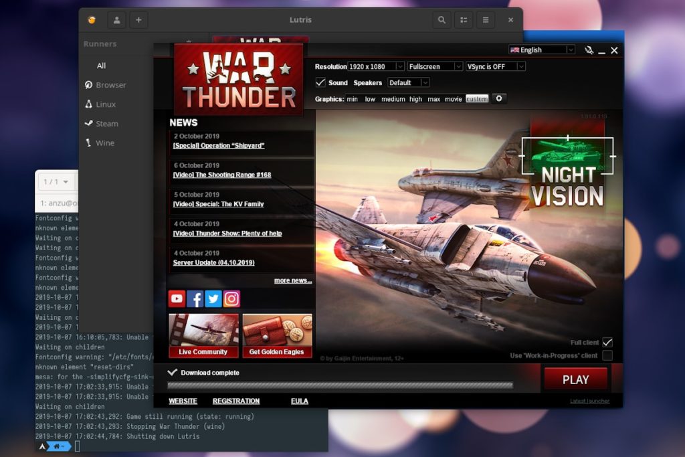The width and height of the screenshot is (685, 457).
Task: Click the Facebook icon in launcher
Action: pos(195,298)
